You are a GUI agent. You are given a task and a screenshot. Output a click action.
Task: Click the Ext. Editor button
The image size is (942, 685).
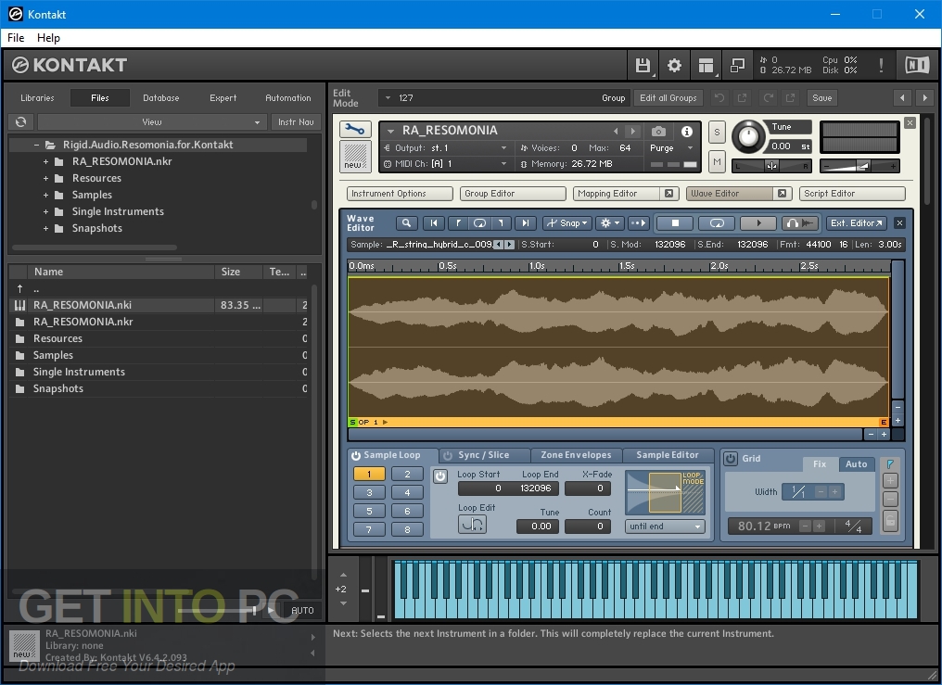(856, 222)
